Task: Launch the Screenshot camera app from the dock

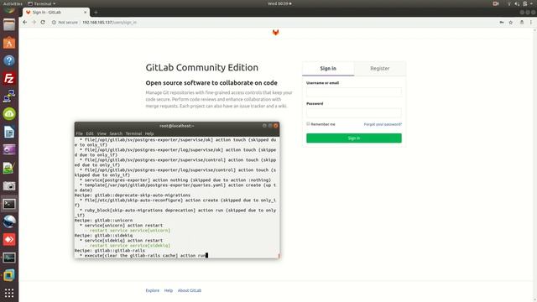Action: (x=9, y=186)
